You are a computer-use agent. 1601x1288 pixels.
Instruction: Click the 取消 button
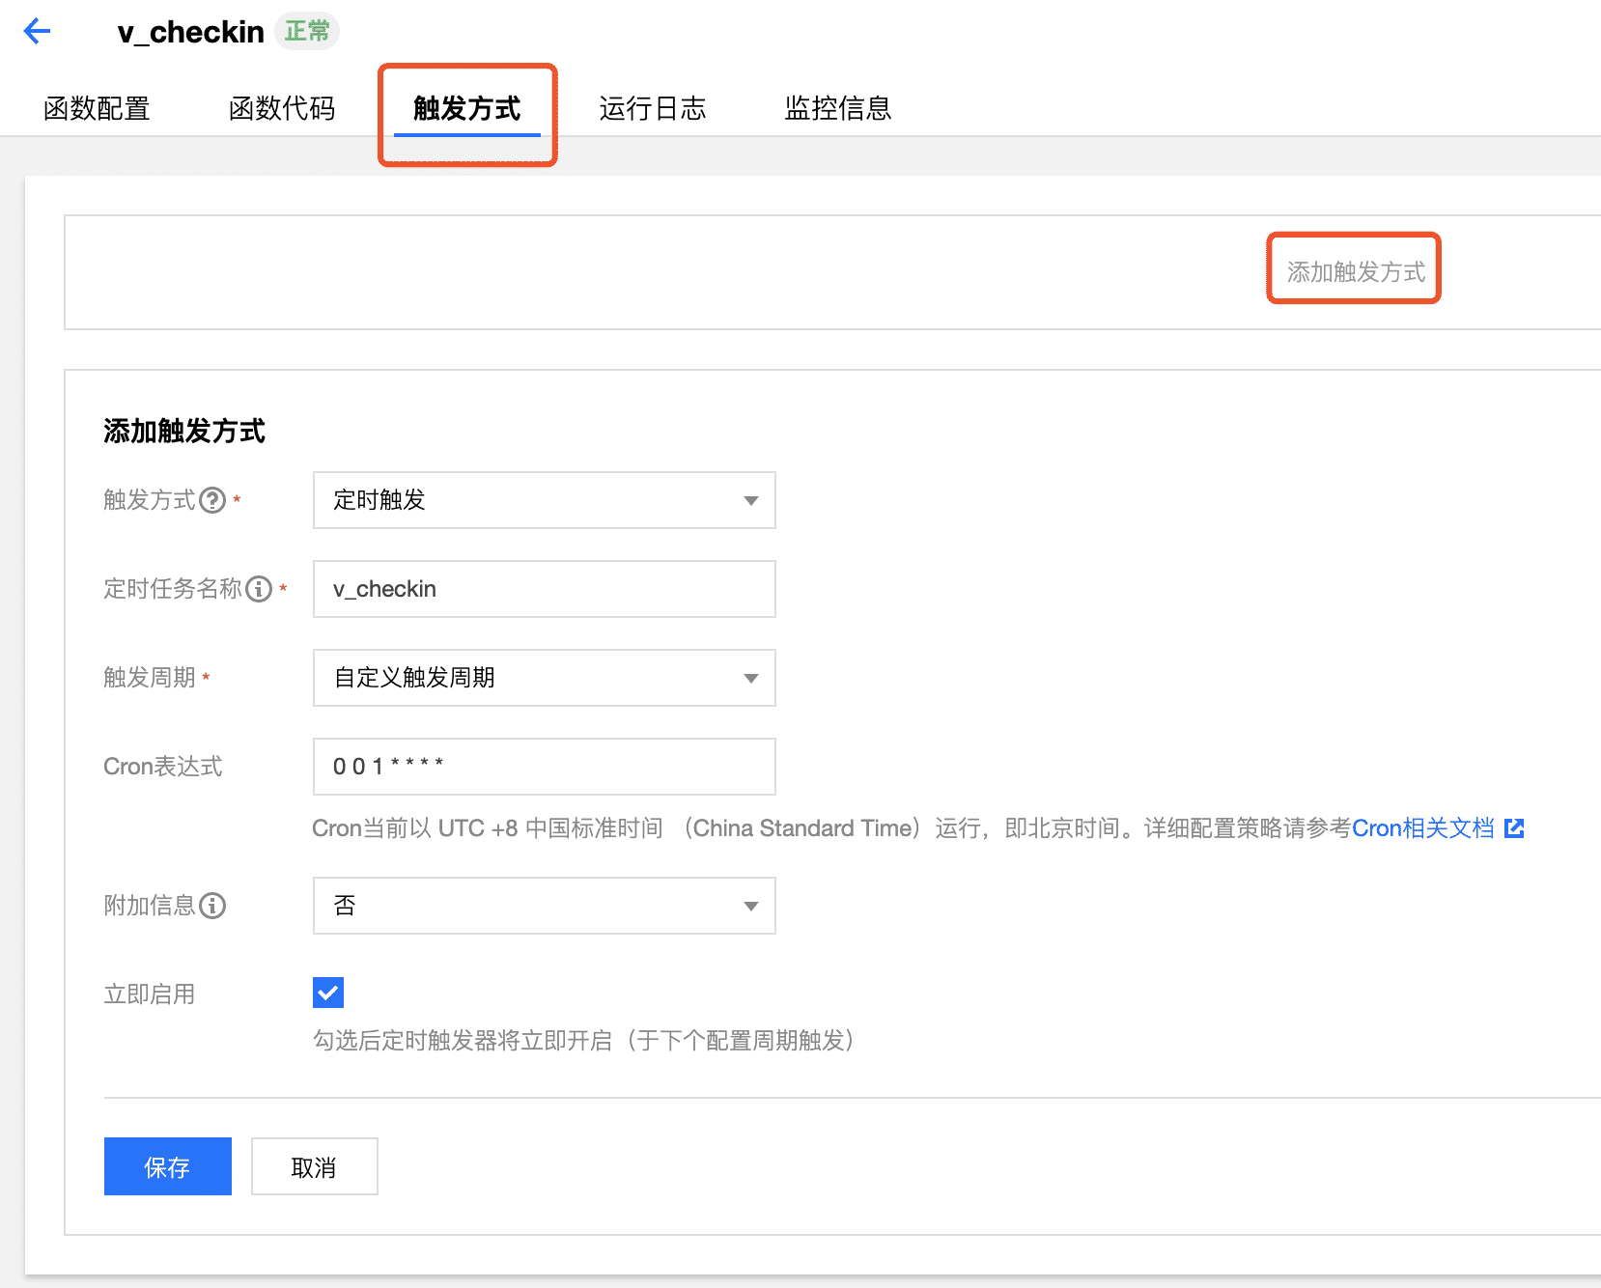point(314,1166)
